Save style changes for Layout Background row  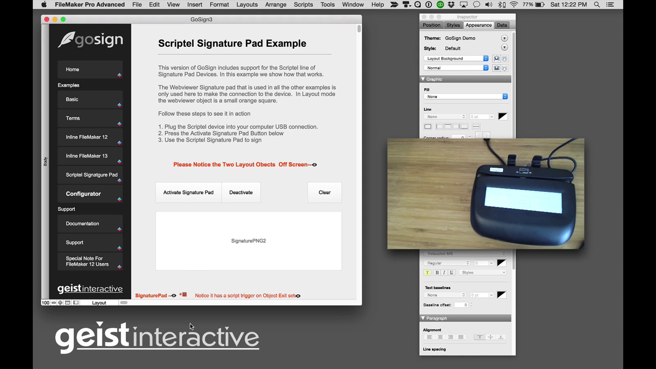pyautogui.click(x=496, y=58)
